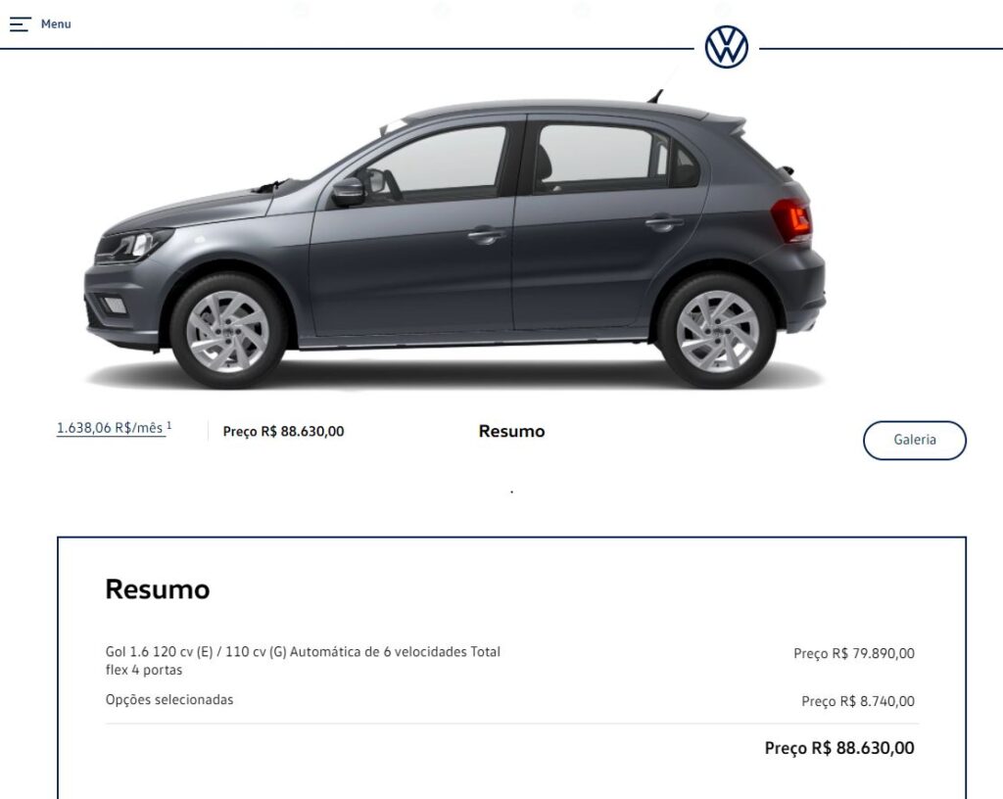Open the Galeria button

click(x=914, y=440)
